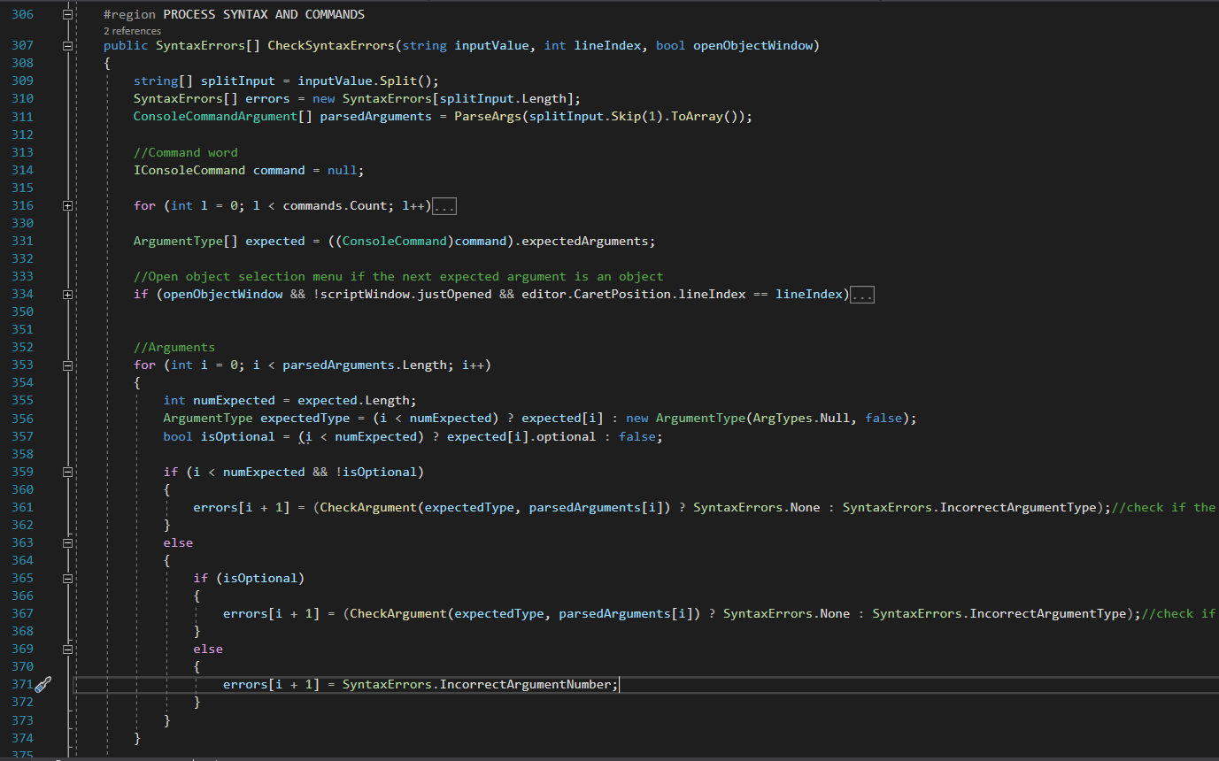This screenshot has height=761, width=1219.
Task: Click the "//Arguments" comment on line 352
Action: 174,347
